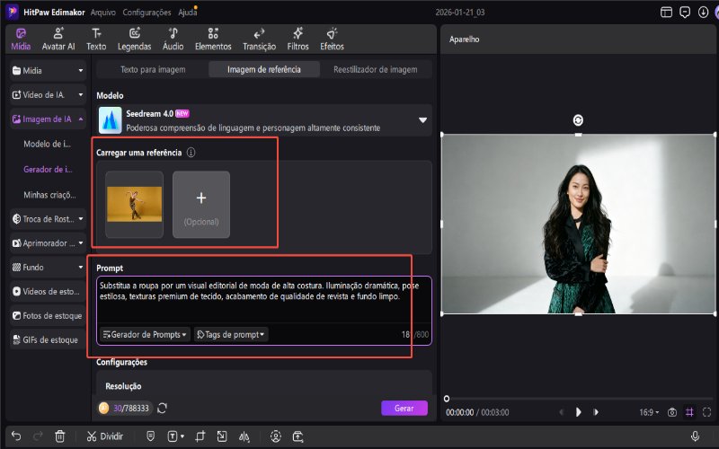This screenshot has height=449, width=719.
Task: Open the Tags de prompt dropdown
Action: [231, 334]
